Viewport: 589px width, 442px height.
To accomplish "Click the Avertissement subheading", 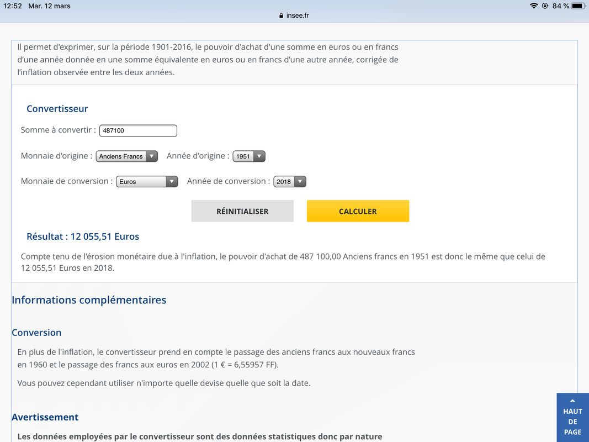I will pos(45,417).
